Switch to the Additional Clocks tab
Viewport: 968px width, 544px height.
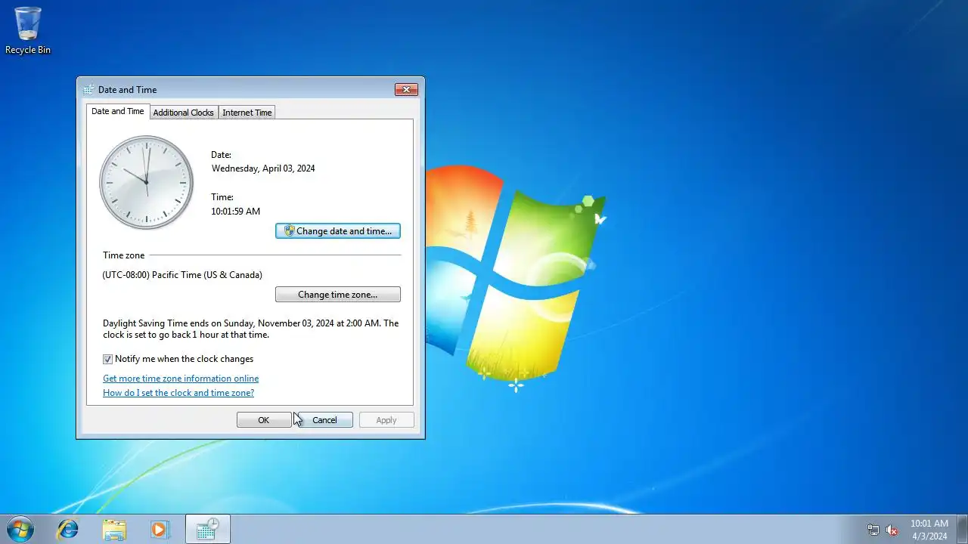pos(183,113)
